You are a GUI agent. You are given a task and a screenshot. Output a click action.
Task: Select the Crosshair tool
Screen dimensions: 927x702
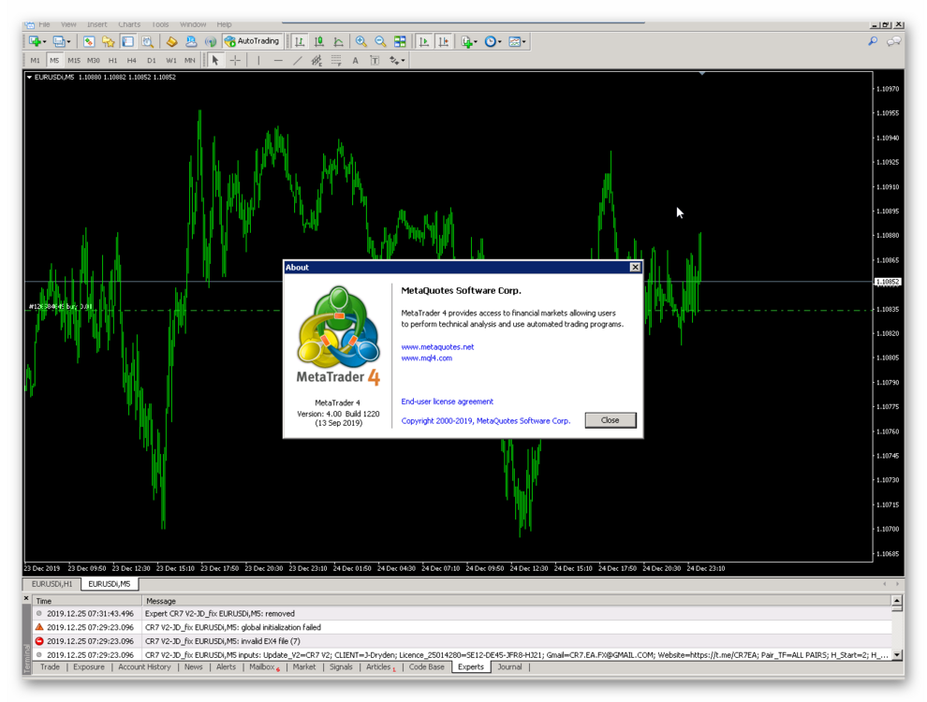click(x=235, y=60)
